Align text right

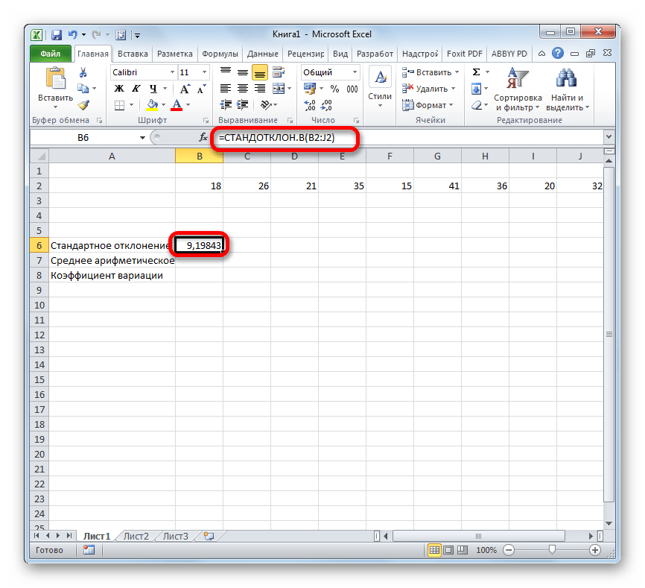click(260, 89)
